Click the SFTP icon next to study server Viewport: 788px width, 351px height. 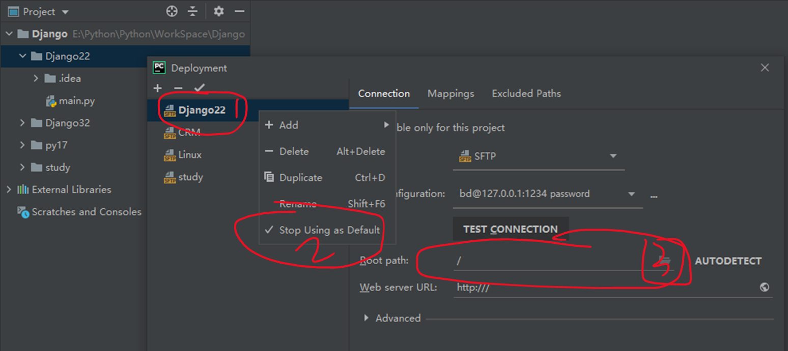(x=170, y=177)
